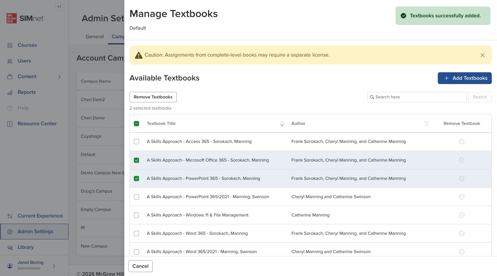Remove Word 365 - Sorokach via minus icon
This screenshot has width=497, height=276.
point(462,233)
